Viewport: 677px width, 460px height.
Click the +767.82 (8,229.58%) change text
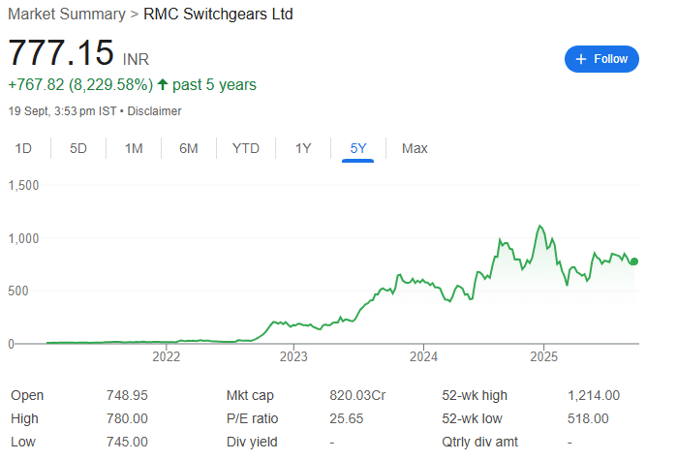pyautogui.click(x=80, y=84)
